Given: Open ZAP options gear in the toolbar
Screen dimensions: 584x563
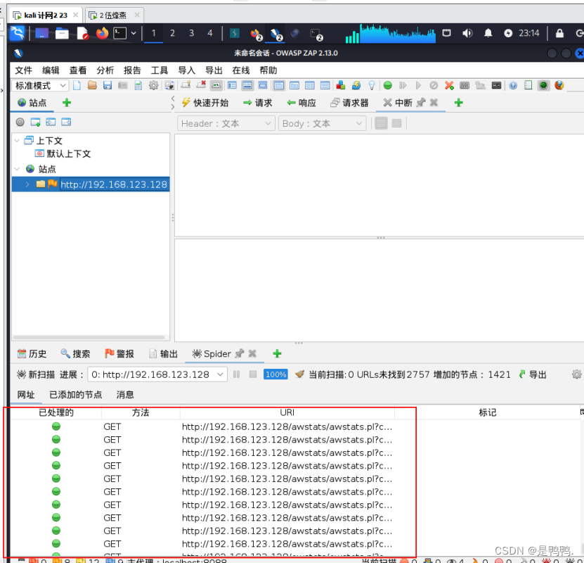Looking at the screenshot, I should point(153,85).
